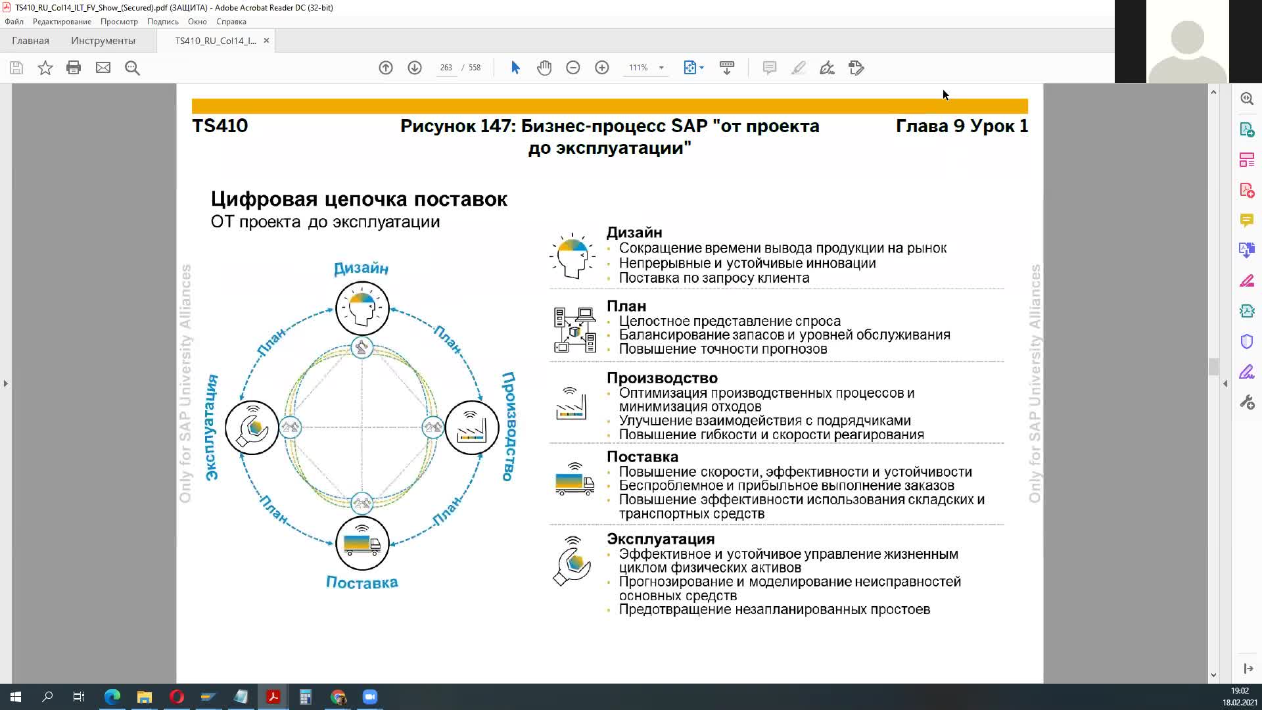Open the Windows Start menu

(x=16, y=697)
